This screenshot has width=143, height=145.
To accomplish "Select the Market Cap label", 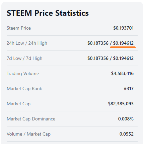I will coord(18,104).
